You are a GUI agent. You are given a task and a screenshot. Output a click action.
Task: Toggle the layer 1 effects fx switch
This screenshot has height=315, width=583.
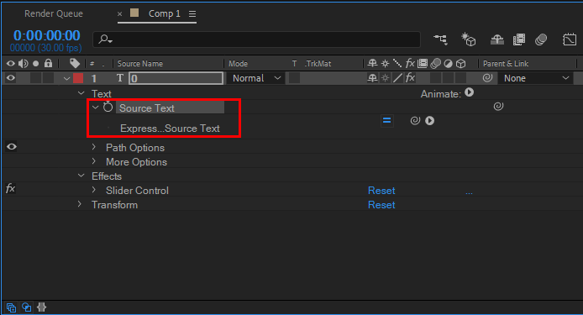[410, 78]
